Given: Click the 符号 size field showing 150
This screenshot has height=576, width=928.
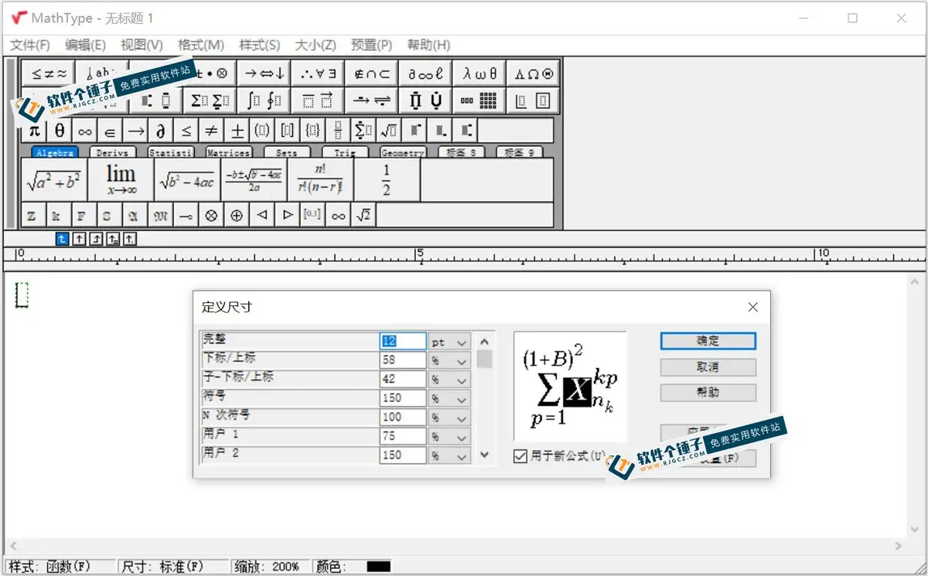Looking at the screenshot, I should 403,398.
